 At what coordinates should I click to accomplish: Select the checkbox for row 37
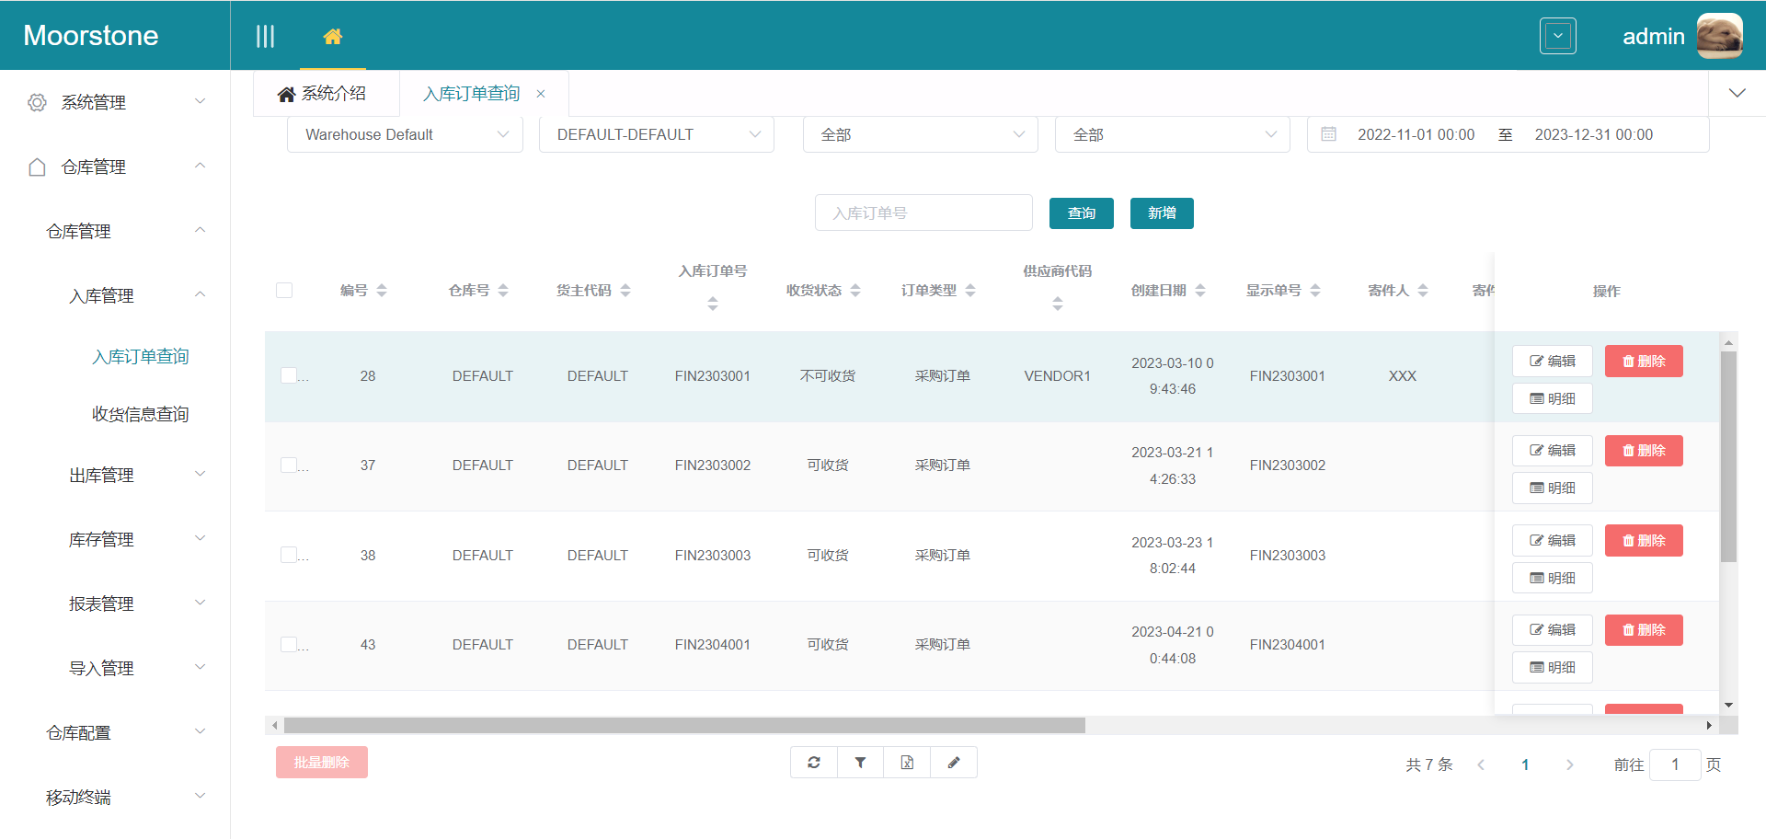289,465
